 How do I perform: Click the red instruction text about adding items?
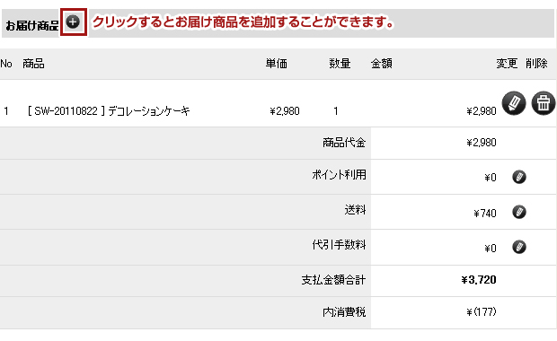pos(243,22)
